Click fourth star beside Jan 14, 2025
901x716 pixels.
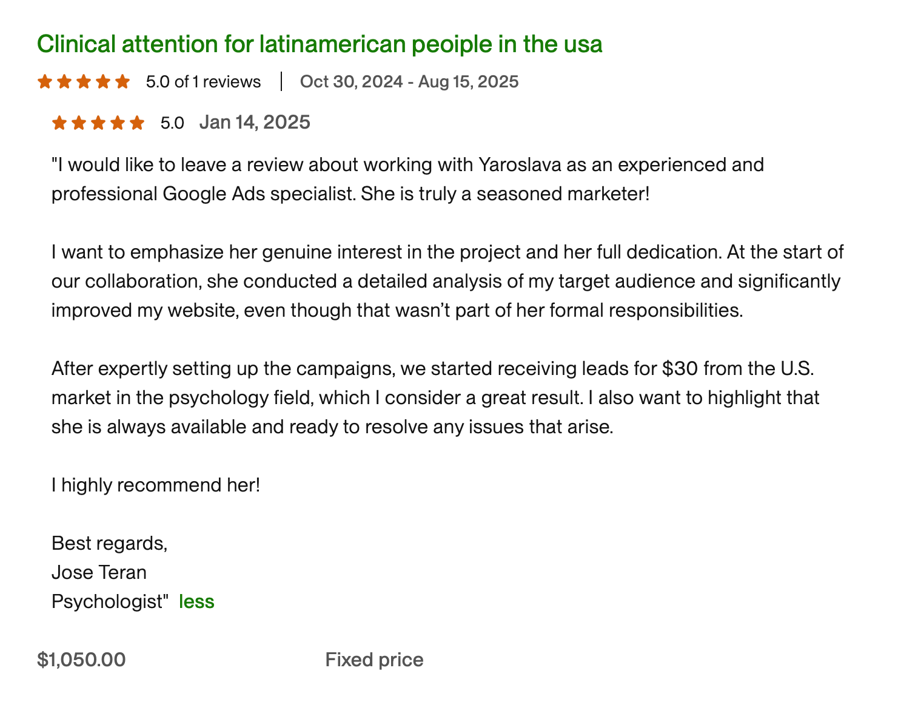118,123
